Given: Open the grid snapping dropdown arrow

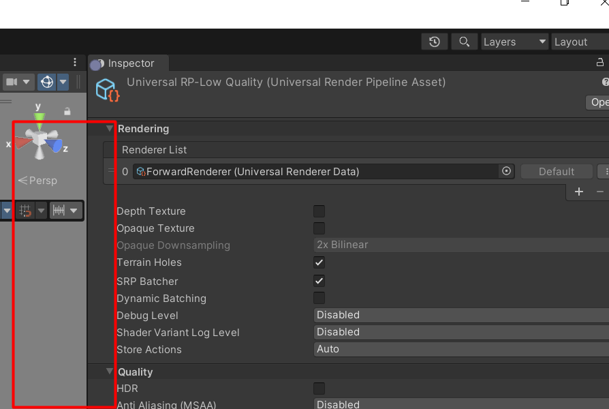Looking at the screenshot, I should (41, 211).
